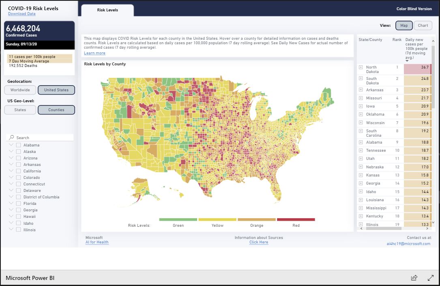
Task: Select the Risk Levels tab
Action: click(x=107, y=10)
